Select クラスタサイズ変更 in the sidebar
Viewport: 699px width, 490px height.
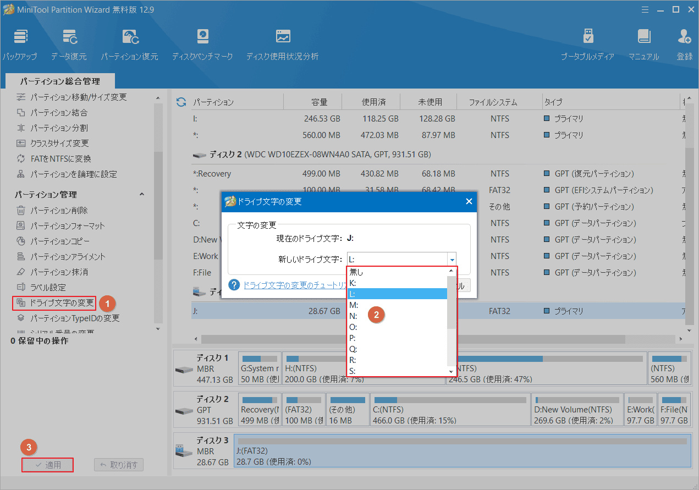point(52,144)
